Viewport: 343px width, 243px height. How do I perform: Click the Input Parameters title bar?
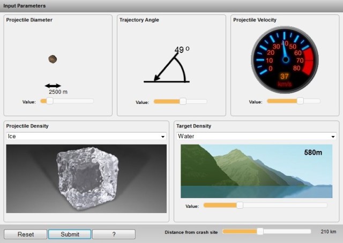[171, 6]
